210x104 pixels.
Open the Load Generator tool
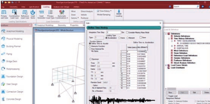point(41,12)
